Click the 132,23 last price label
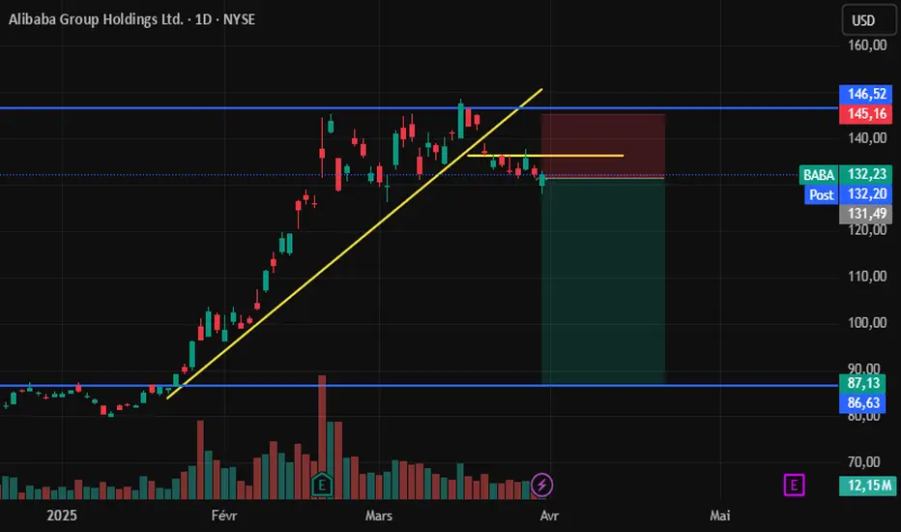901x532 pixels. (x=866, y=174)
